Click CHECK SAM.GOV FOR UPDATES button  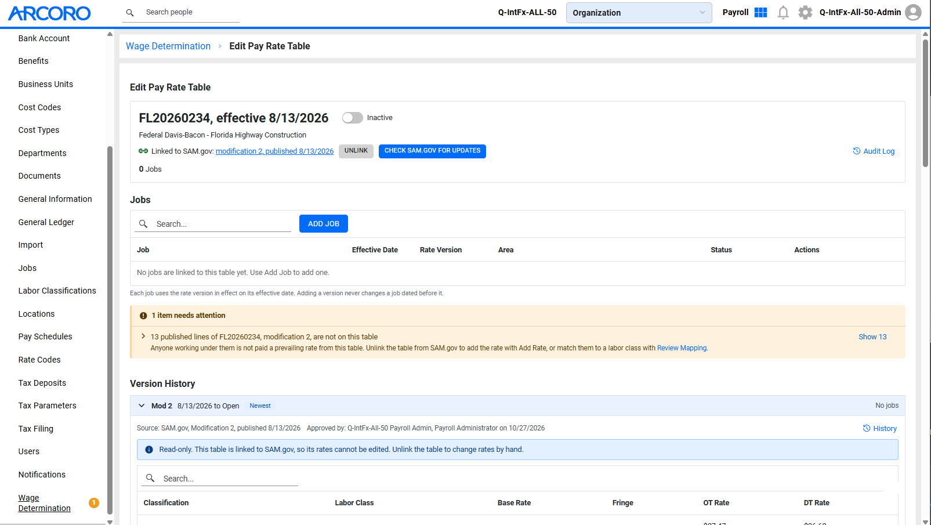pos(432,151)
